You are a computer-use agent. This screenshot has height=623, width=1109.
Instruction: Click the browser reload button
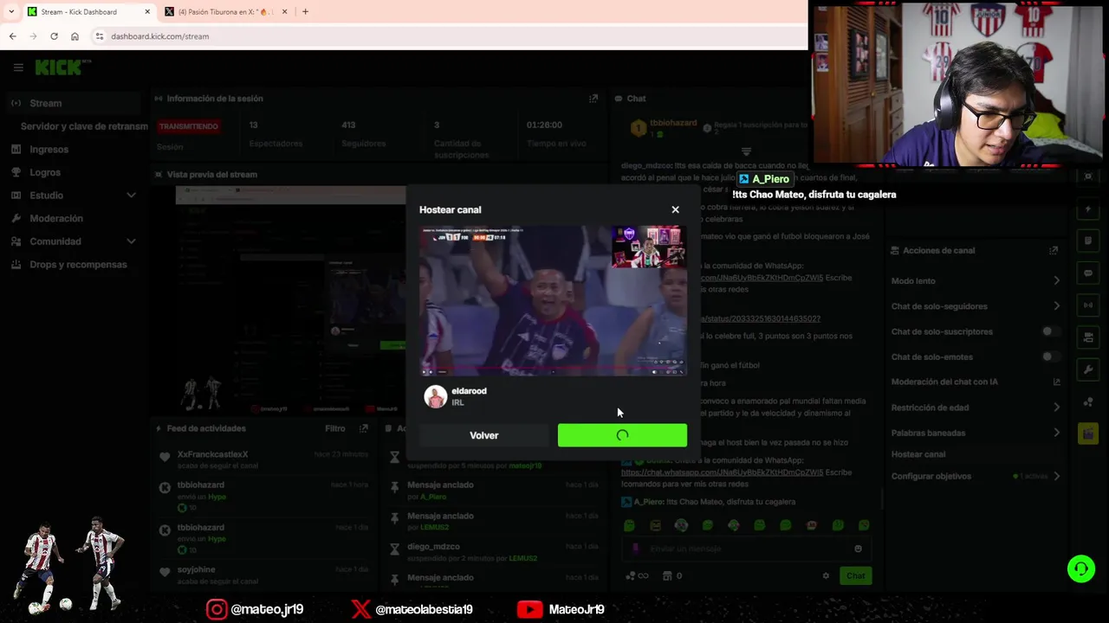[x=54, y=36]
